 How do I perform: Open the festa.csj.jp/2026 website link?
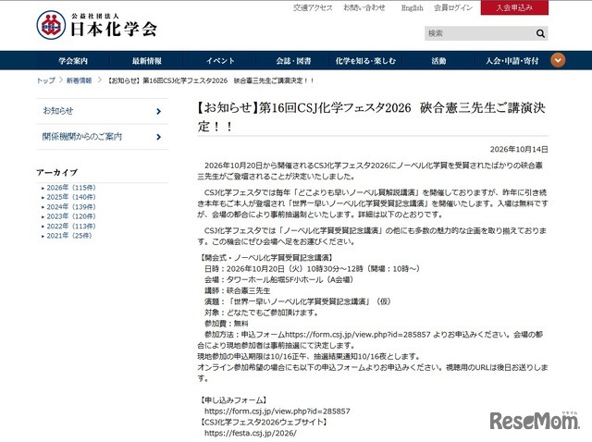coord(251,433)
